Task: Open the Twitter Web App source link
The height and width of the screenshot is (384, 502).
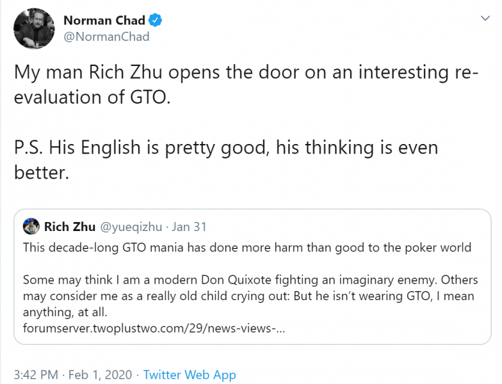Action: [190, 374]
